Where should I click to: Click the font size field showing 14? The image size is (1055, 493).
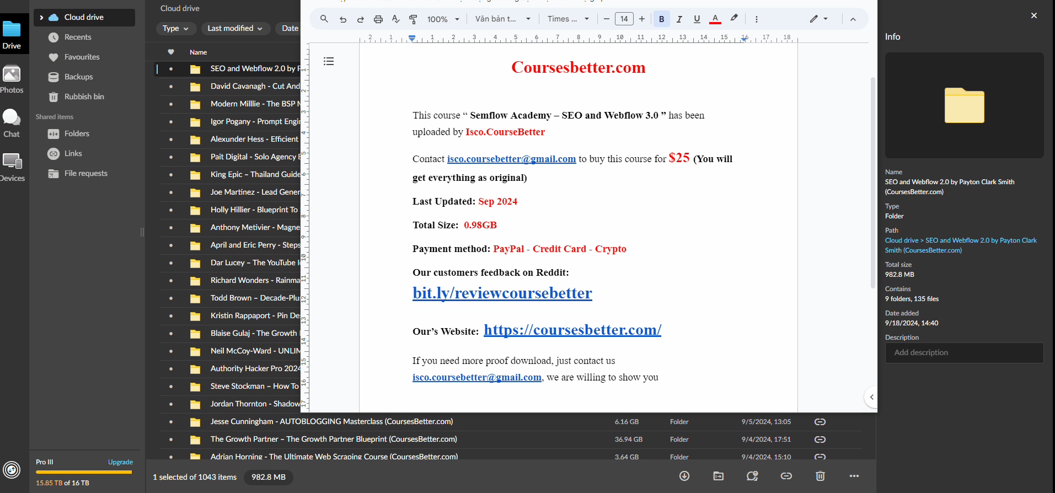pyautogui.click(x=624, y=19)
